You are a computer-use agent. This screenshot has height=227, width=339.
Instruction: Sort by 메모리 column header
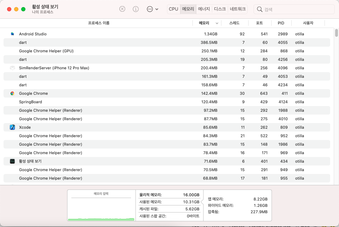click(x=204, y=23)
